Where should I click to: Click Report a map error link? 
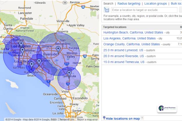click(88, 120)
